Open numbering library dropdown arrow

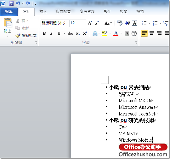pos(160,23)
